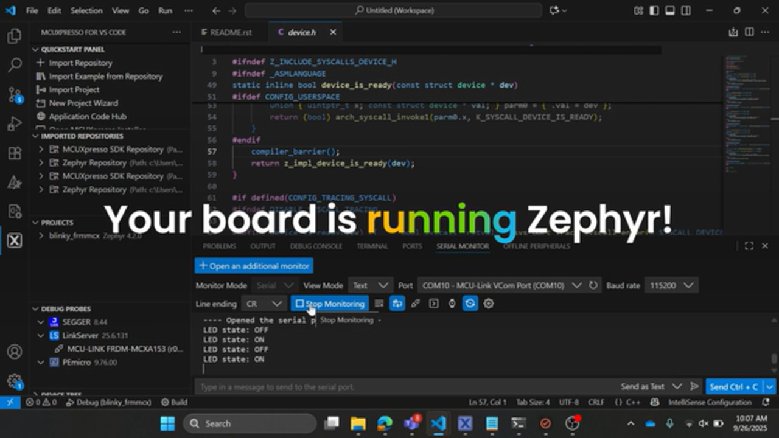
Task: Open the Explorer view in activity bar
Action: pos(14,36)
